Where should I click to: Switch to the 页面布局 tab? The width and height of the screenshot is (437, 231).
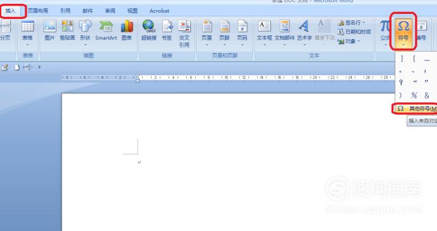(38, 11)
